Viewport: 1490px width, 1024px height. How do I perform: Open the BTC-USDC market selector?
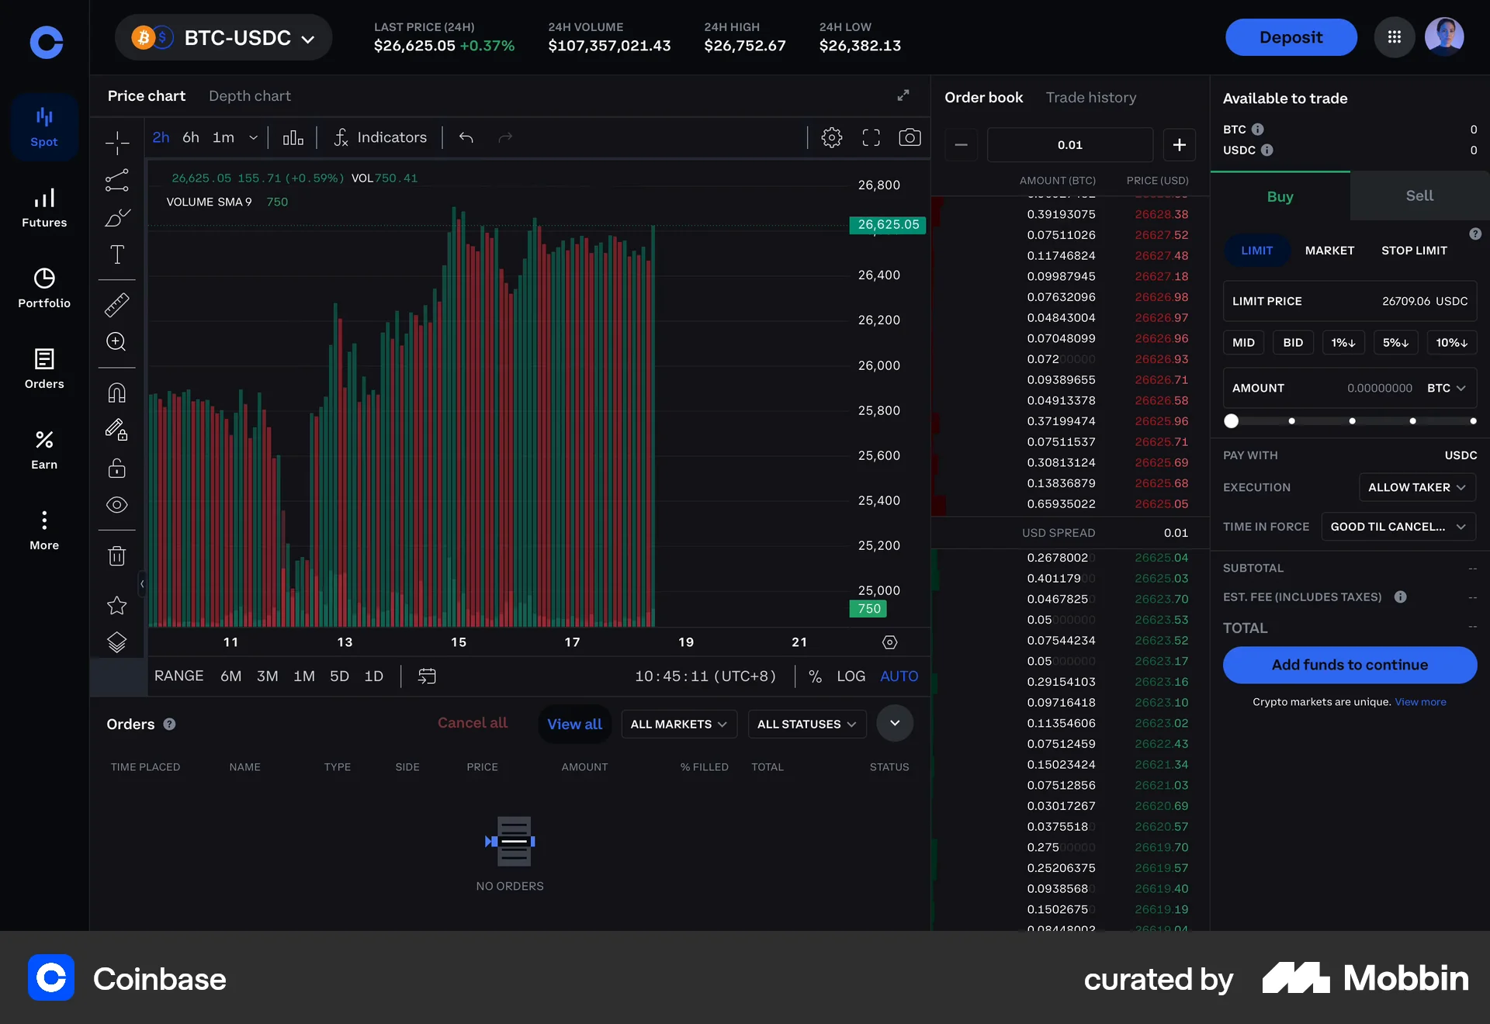(x=223, y=37)
